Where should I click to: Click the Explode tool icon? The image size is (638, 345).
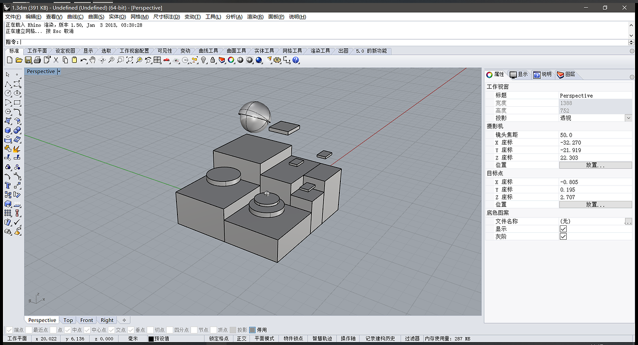pos(17,148)
